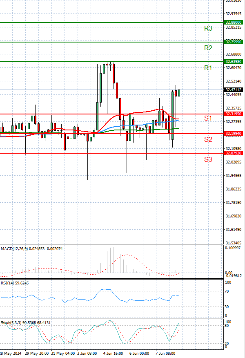Image resolution: width=245 pixels, height=358 pixels.
Task: Click the 3 Jun 08:00 time label
Action: coord(87,354)
